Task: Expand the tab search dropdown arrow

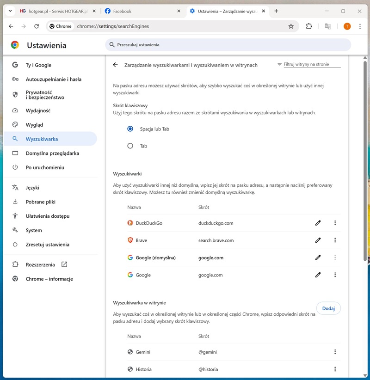Action: coord(10,11)
